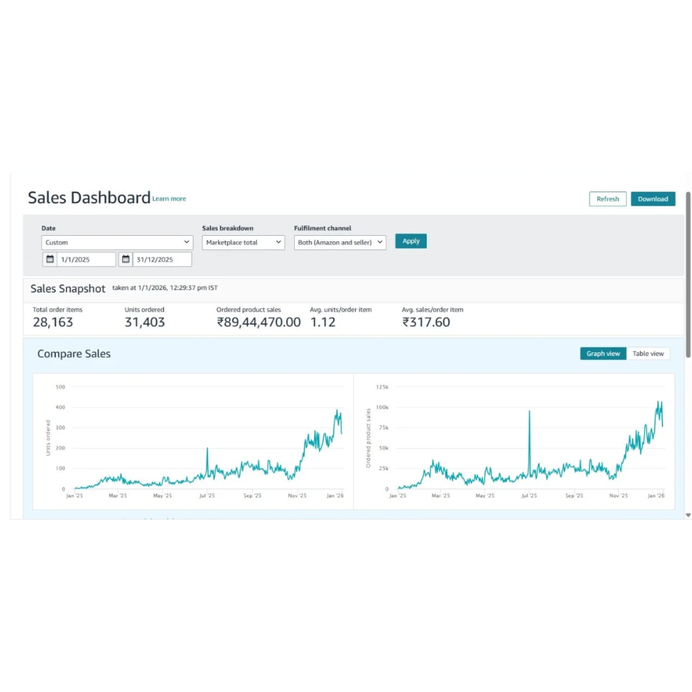Click the scrollbar down arrow
The height and width of the screenshot is (692, 692).
[x=688, y=515]
